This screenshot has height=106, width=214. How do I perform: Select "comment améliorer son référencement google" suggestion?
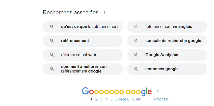83,69
